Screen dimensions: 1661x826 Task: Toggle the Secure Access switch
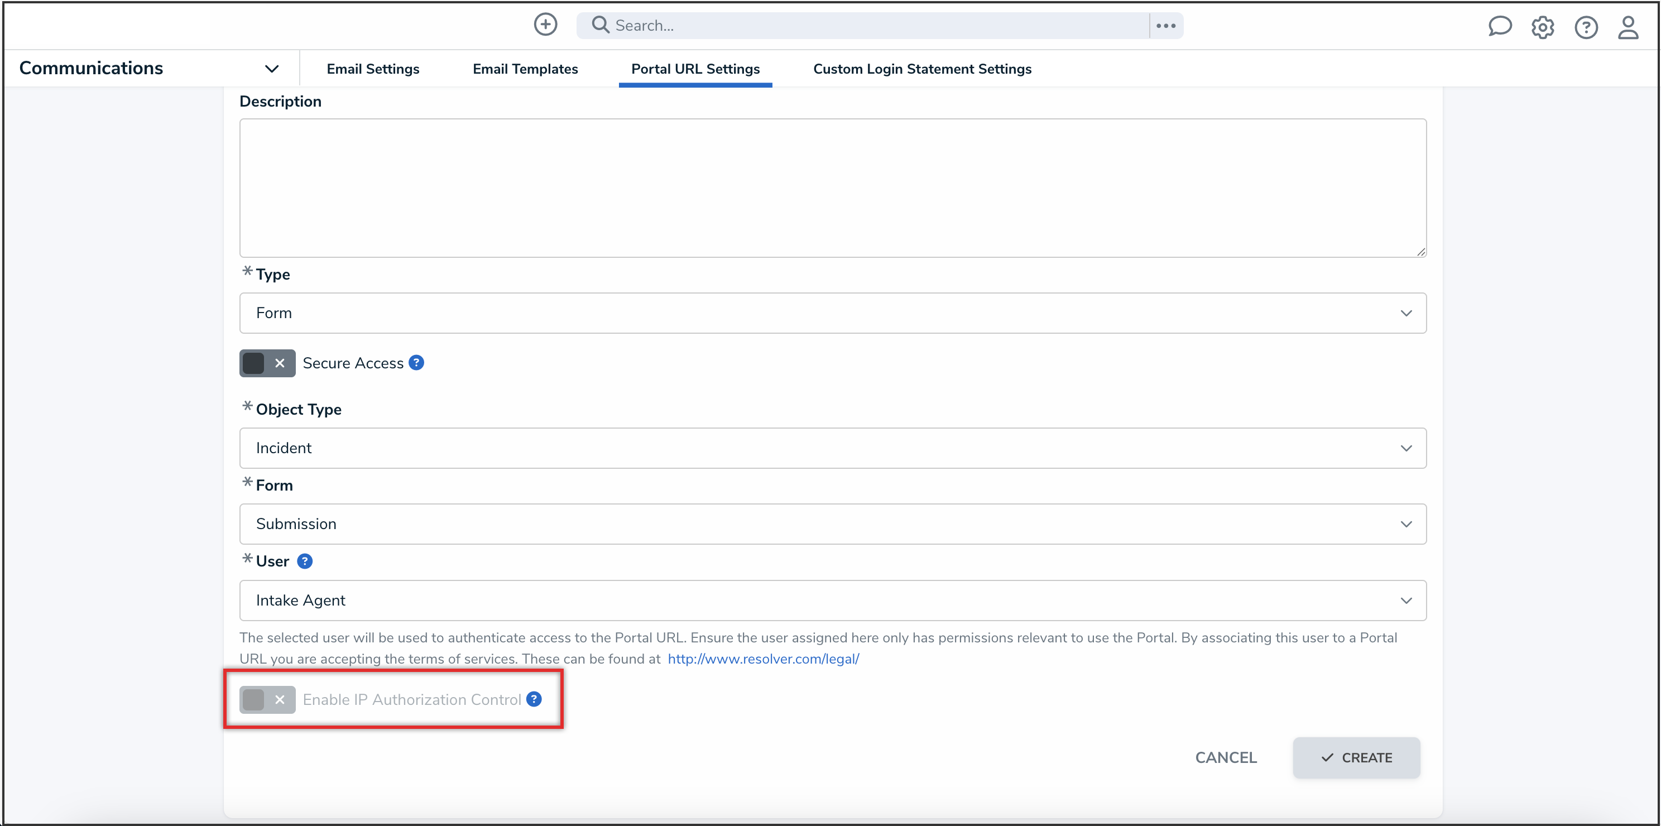click(x=266, y=362)
